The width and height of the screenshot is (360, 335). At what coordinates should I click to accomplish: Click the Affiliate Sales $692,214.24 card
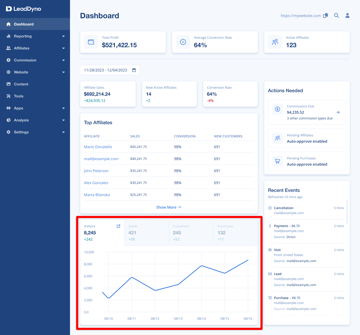pos(108,94)
